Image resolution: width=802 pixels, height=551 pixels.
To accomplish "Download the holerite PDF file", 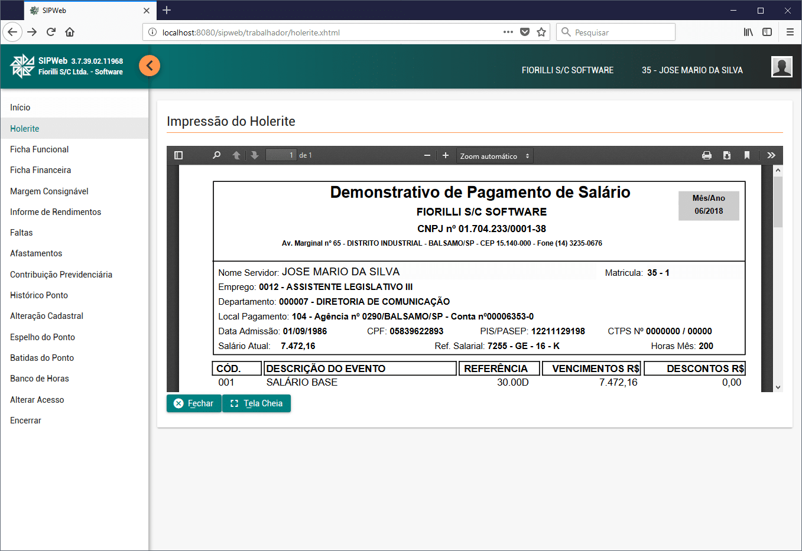I will [727, 155].
